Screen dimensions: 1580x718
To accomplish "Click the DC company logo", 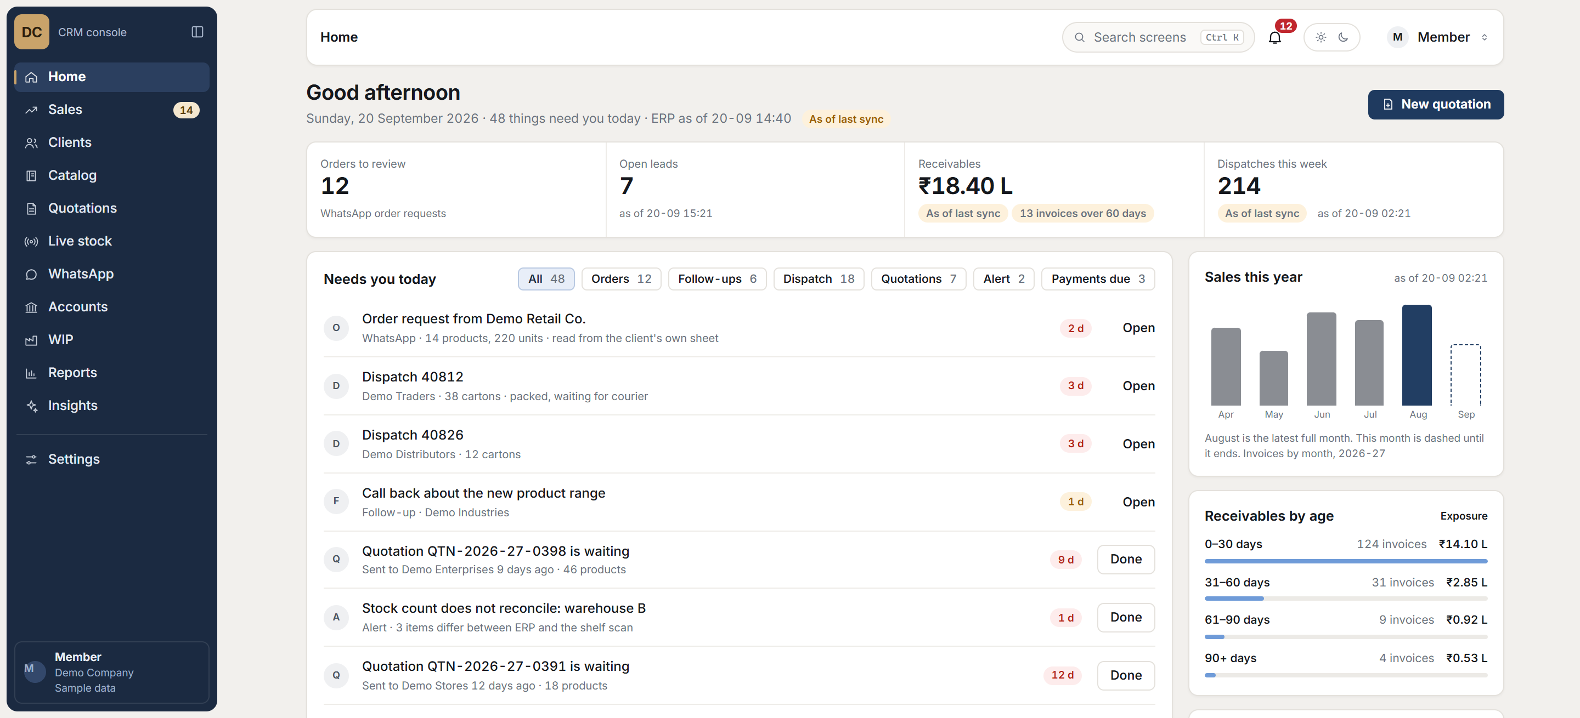I will [x=32, y=32].
